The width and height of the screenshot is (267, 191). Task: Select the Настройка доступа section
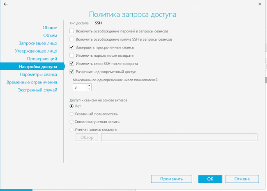pyautogui.click(x=32, y=67)
